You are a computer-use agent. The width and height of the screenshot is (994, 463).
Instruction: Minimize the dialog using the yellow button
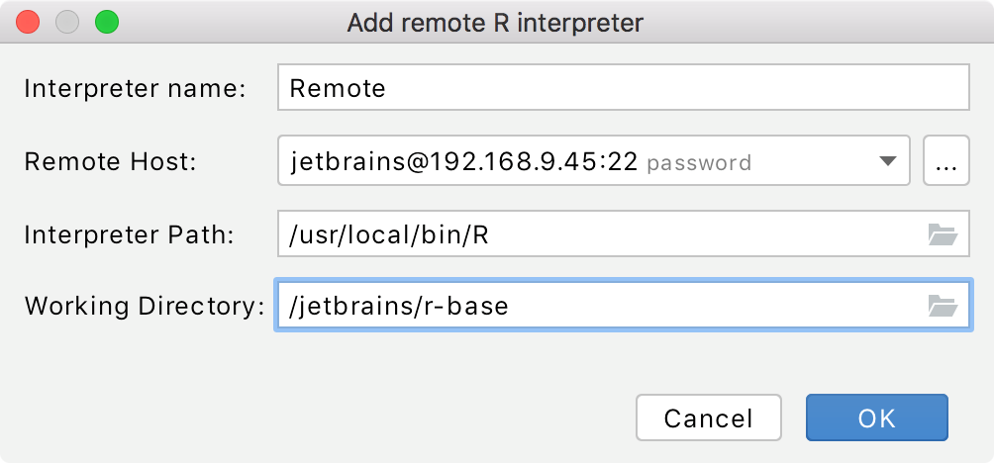coord(67,22)
